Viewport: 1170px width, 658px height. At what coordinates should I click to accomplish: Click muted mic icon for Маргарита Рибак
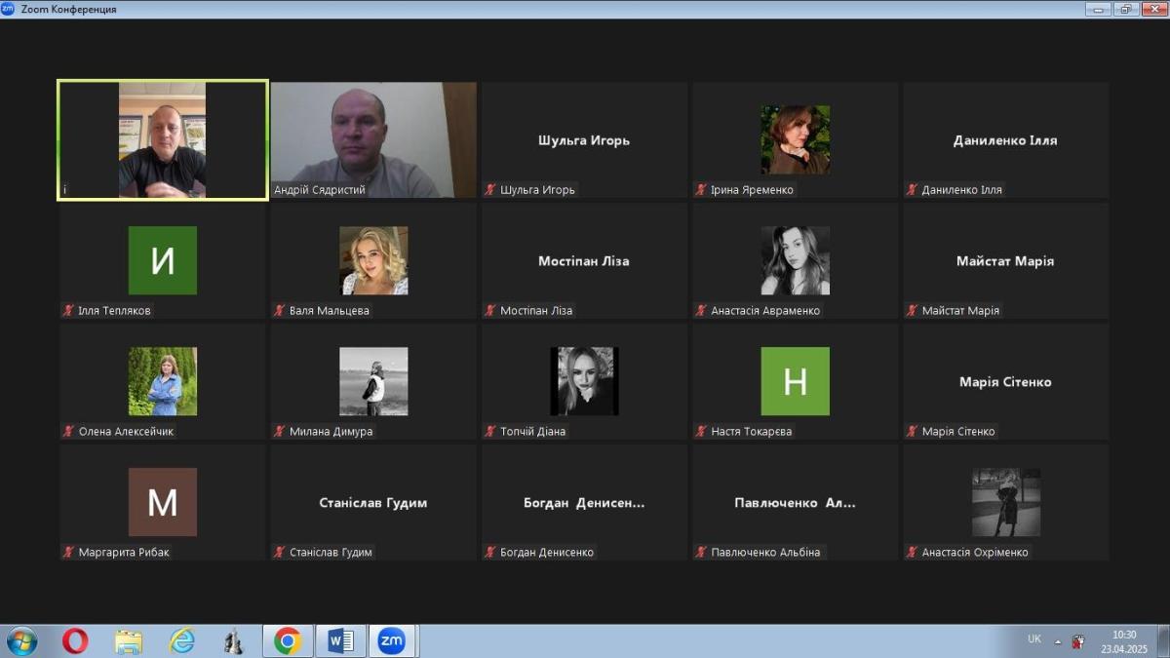(68, 553)
